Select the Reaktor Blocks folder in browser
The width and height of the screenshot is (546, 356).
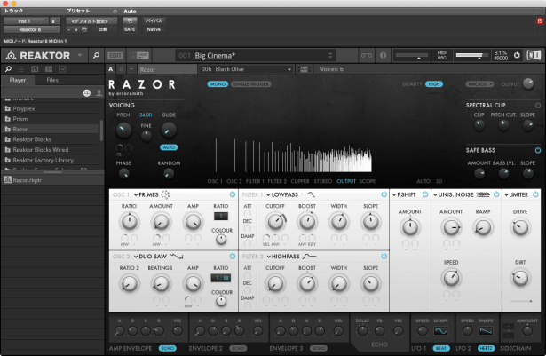(x=36, y=140)
